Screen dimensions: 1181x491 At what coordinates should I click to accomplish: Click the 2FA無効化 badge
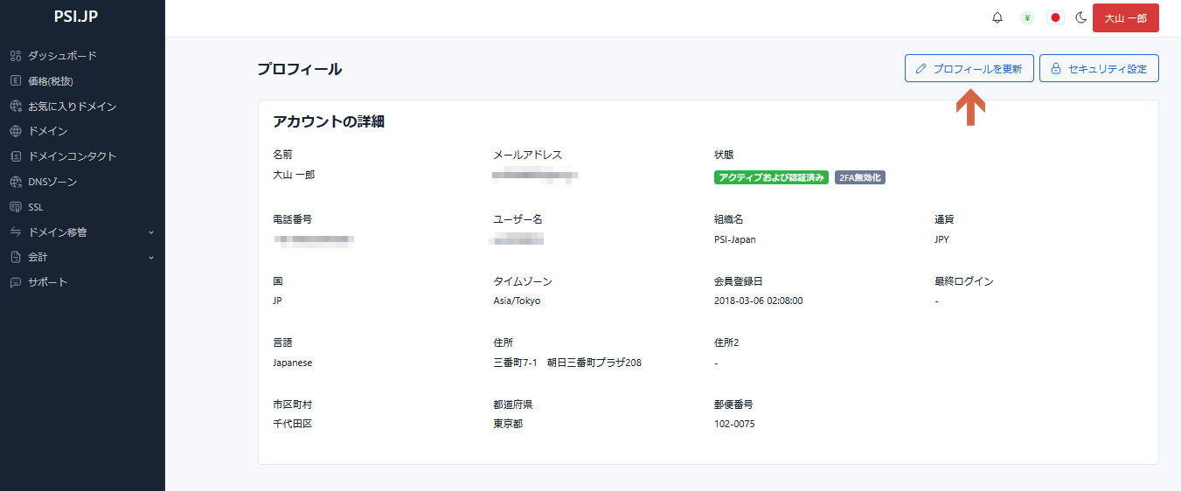pos(860,177)
